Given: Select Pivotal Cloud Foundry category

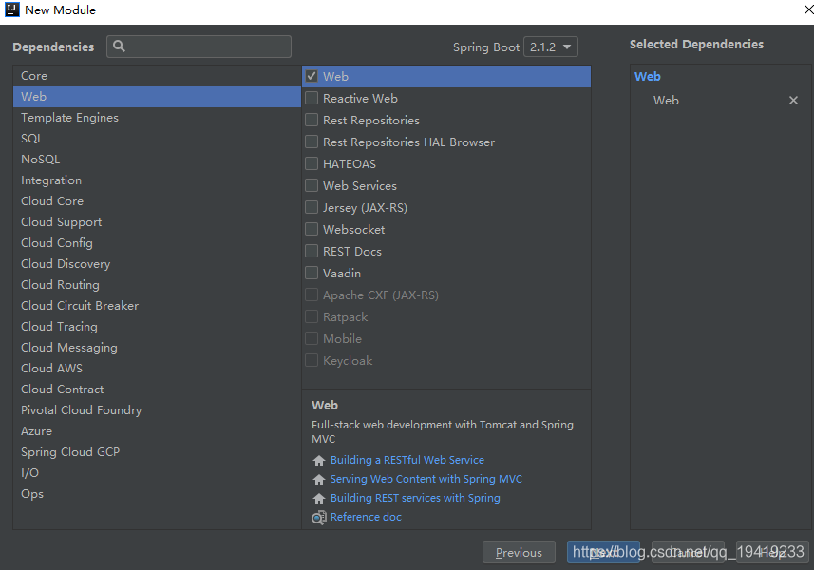Looking at the screenshot, I should [x=157, y=410].
